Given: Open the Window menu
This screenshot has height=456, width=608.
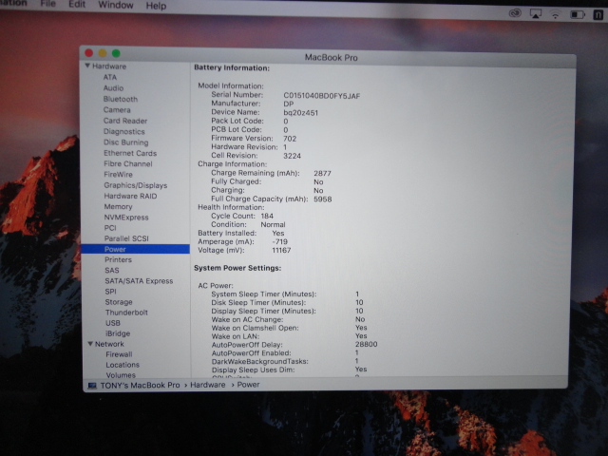Looking at the screenshot, I should [116, 5].
